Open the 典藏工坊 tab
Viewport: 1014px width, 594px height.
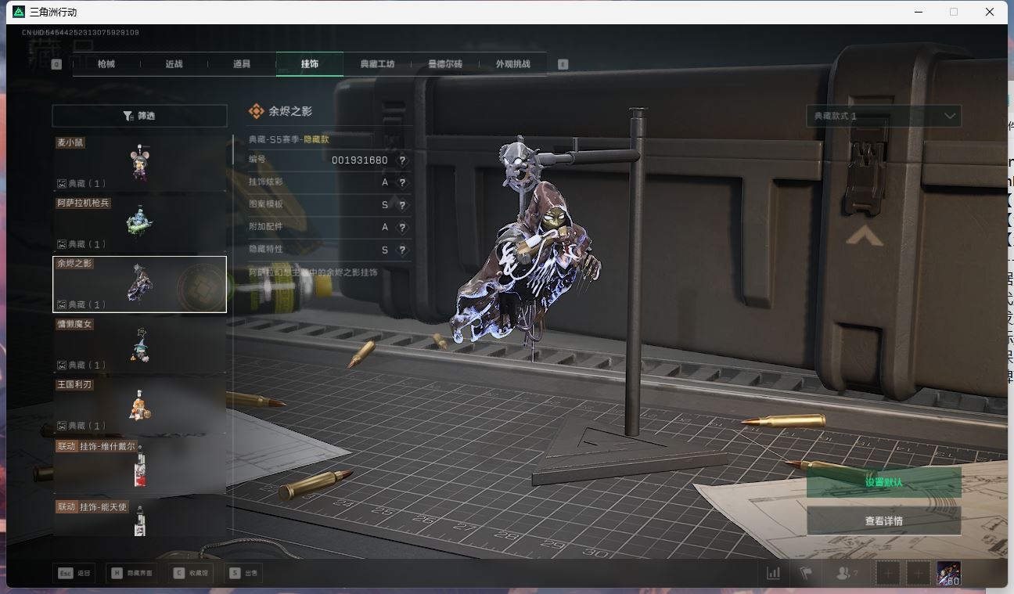[x=377, y=64]
